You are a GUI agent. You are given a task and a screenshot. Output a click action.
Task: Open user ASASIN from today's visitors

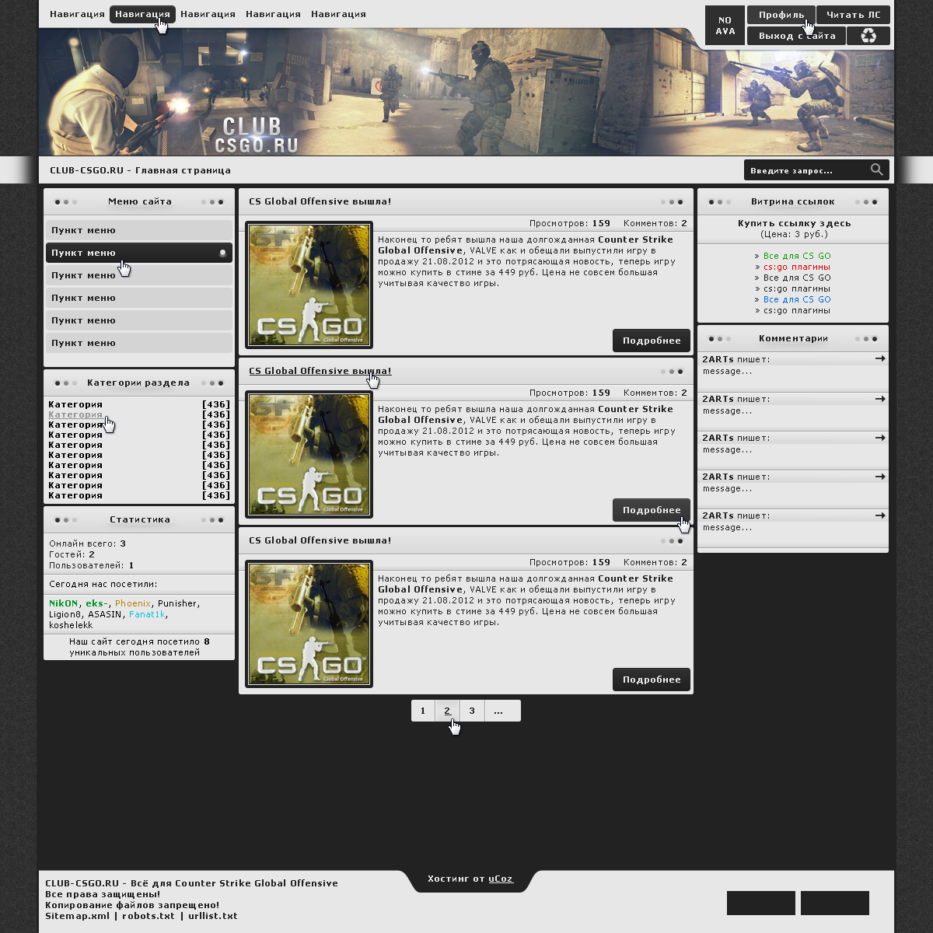(x=105, y=614)
